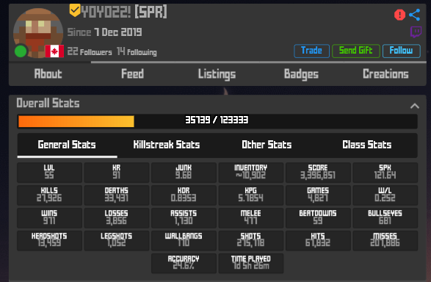Click the SHOTS stat cell
This screenshot has width=431, height=282.
[251, 240]
